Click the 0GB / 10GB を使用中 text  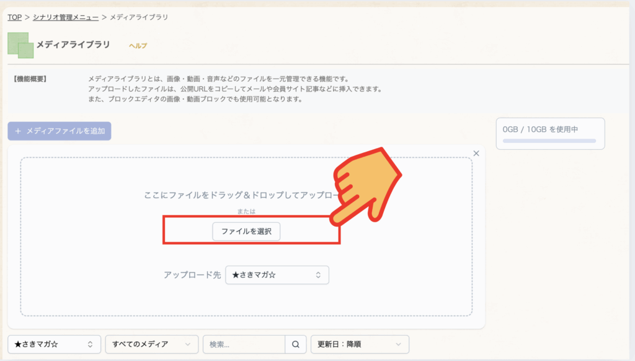[x=540, y=129]
